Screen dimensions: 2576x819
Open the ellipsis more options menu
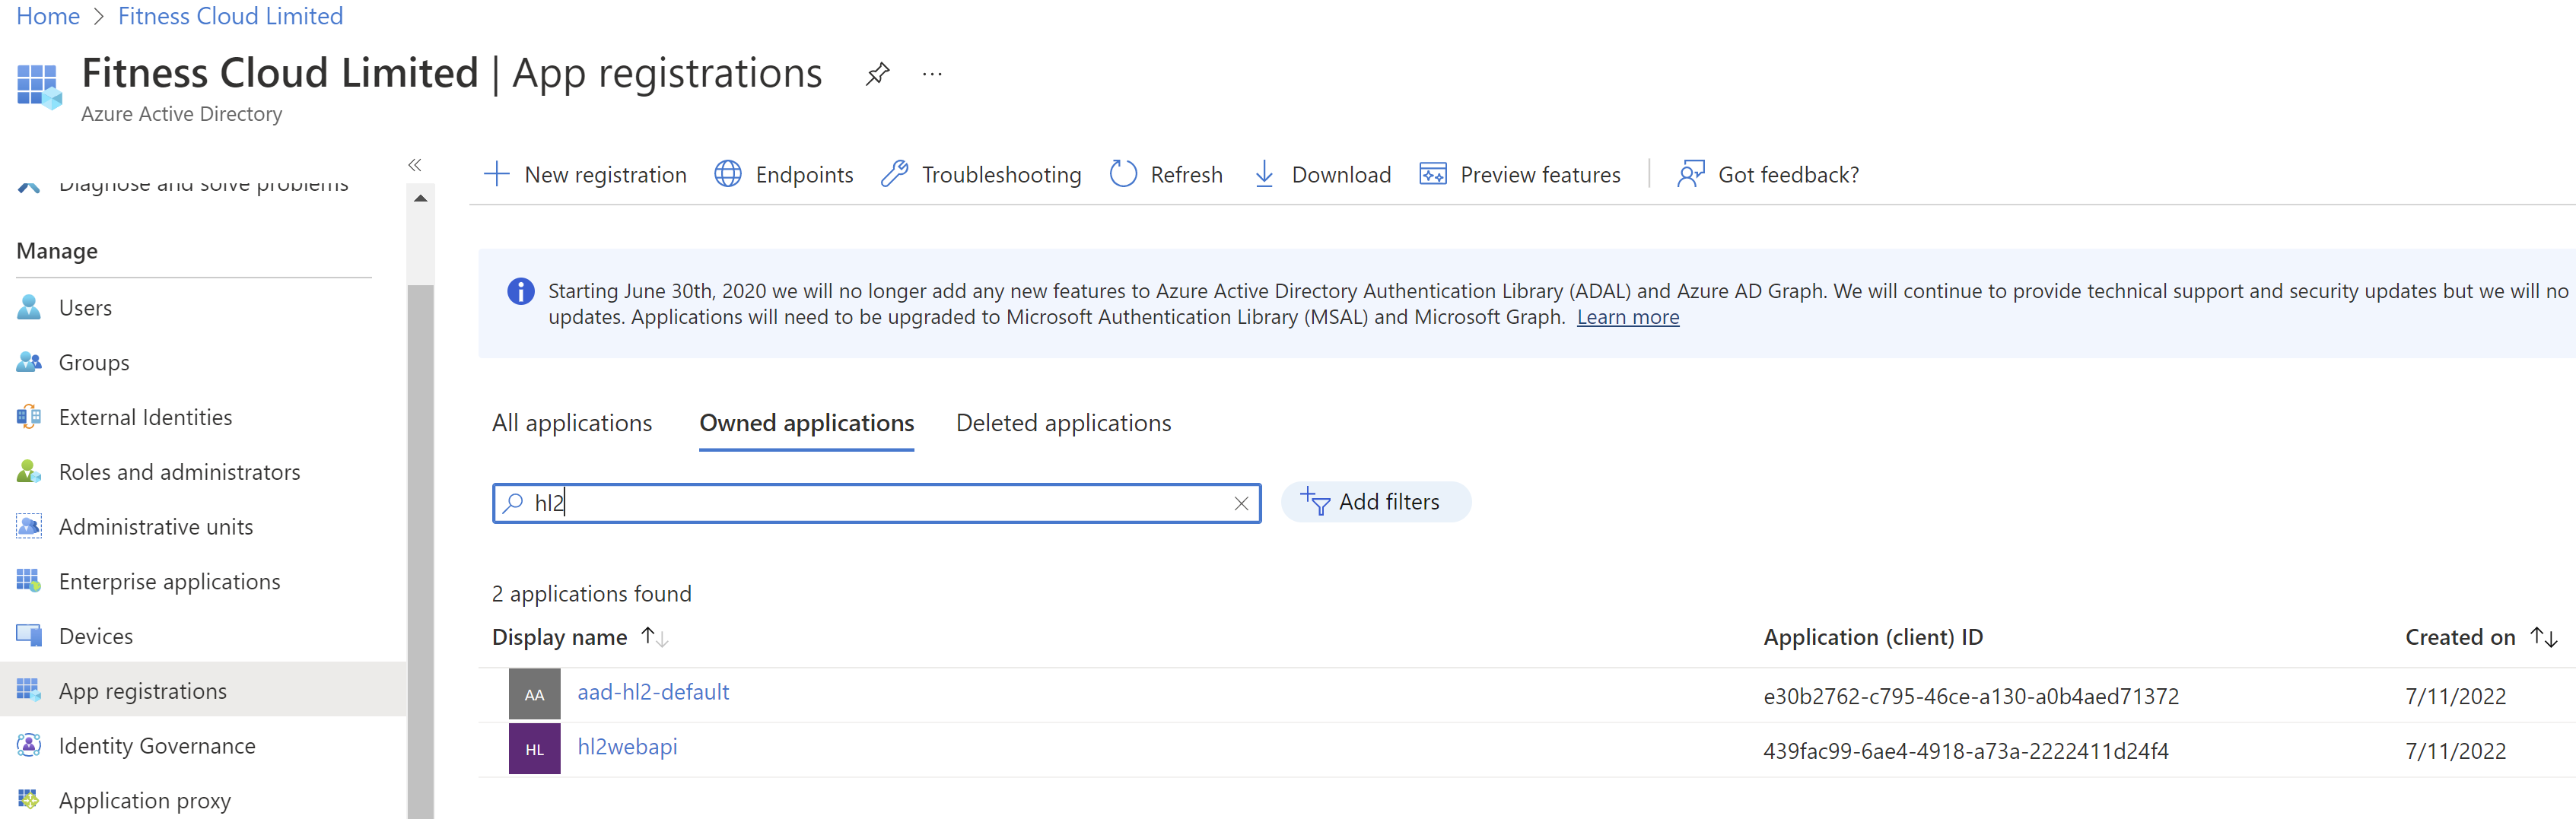[x=932, y=74]
